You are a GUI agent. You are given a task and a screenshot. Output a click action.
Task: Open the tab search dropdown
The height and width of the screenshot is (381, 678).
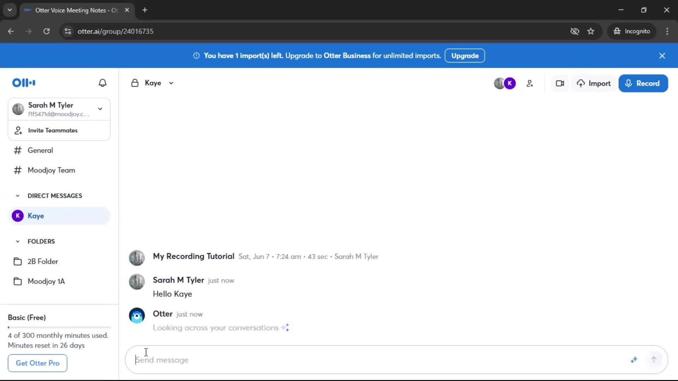click(x=10, y=10)
